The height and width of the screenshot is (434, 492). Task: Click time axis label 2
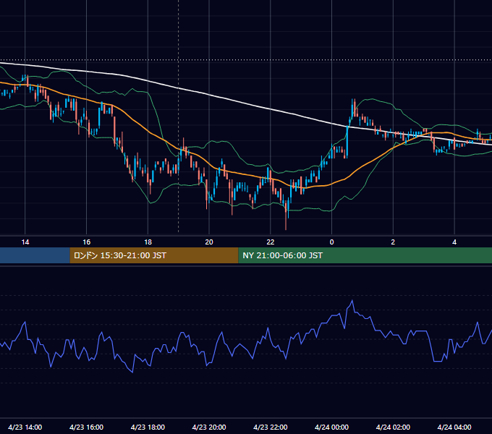pos(393,242)
